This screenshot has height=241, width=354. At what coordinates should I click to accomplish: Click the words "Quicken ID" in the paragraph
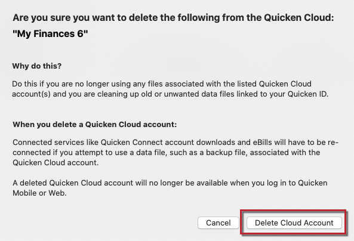(307, 94)
